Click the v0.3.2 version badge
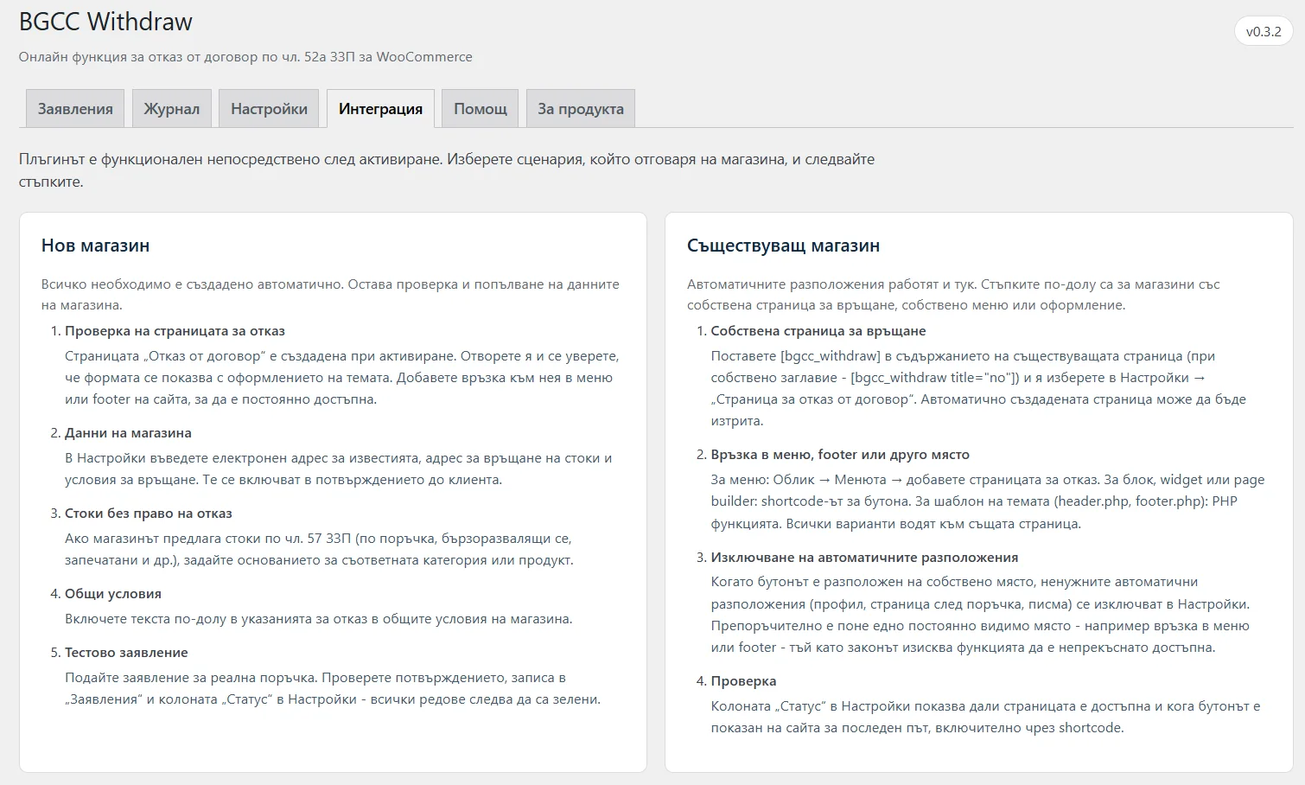Viewport: 1305px width, 785px height. (x=1264, y=31)
